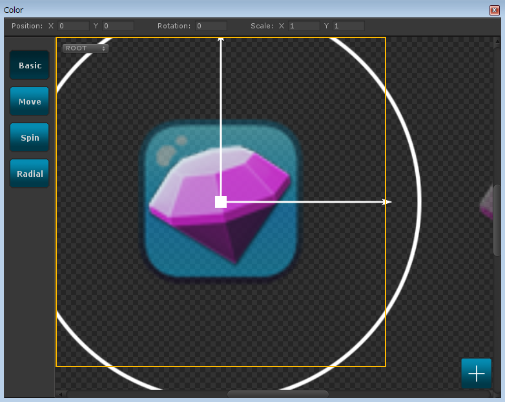Choose the Move effect button
The width and height of the screenshot is (505, 402).
click(30, 101)
